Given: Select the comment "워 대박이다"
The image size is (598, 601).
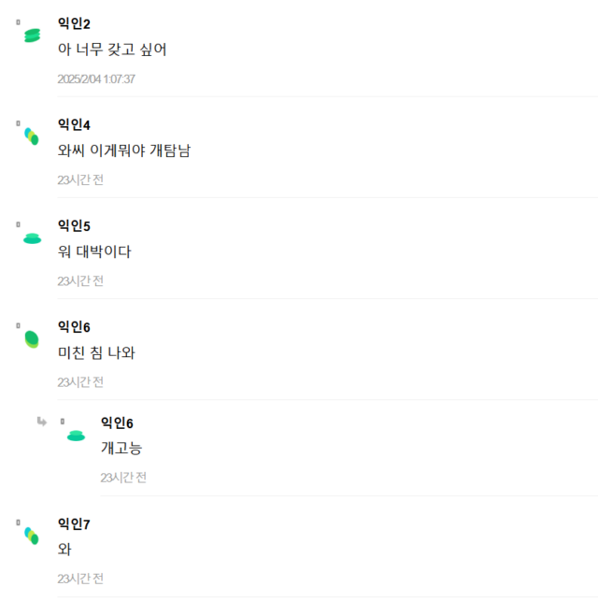Looking at the screenshot, I should [x=94, y=251].
